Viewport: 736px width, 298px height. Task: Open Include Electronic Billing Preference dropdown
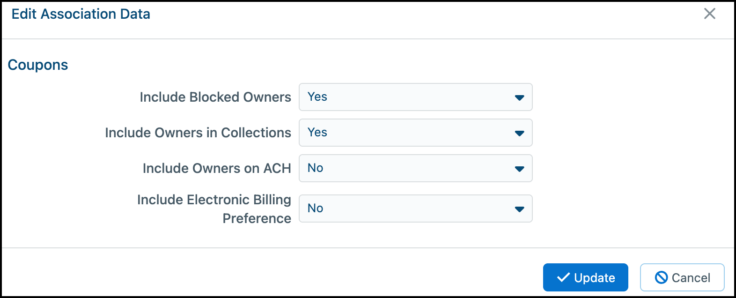416,209
